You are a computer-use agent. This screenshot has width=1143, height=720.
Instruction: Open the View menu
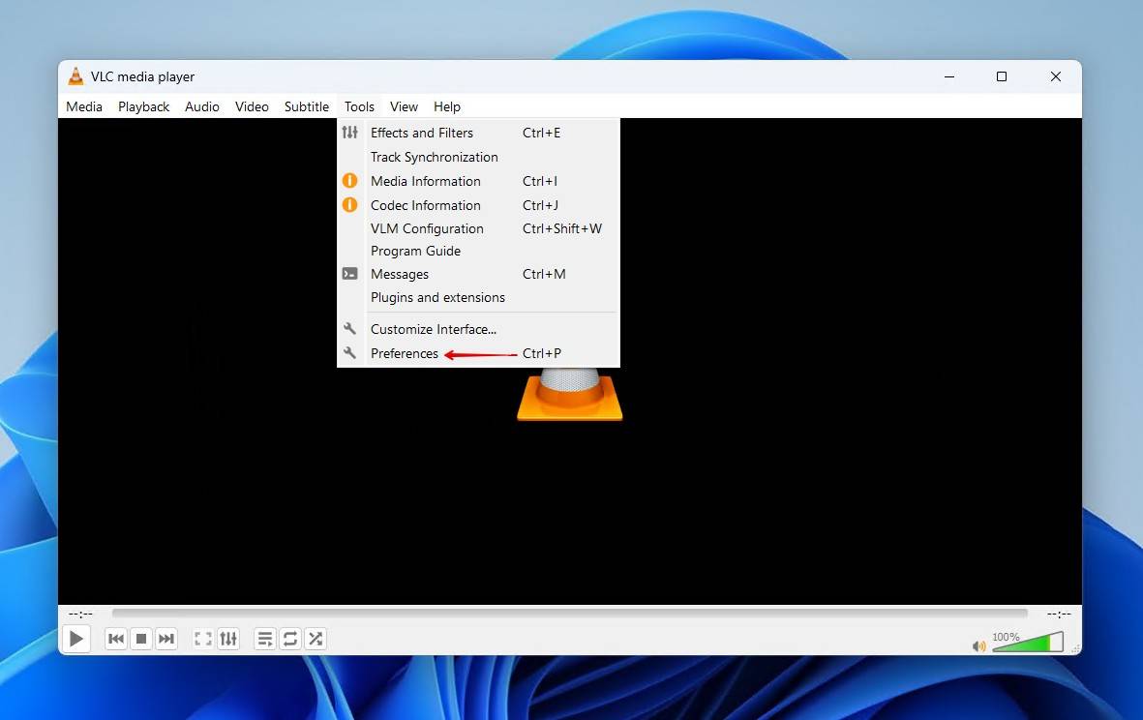point(404,106)
